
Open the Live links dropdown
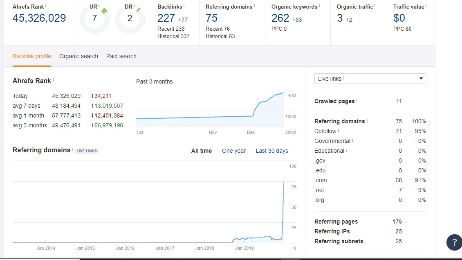pyautogui.click(x=370, y=79)
